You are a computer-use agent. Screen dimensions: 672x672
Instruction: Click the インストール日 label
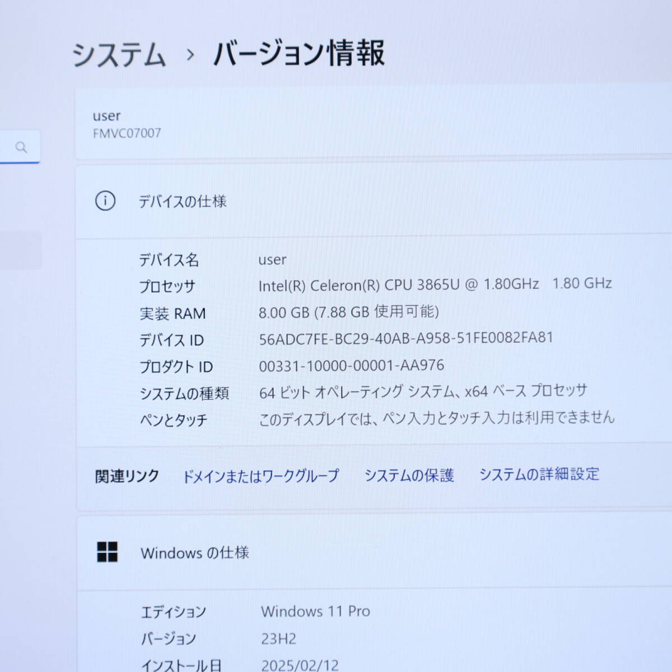coord(181,665)
